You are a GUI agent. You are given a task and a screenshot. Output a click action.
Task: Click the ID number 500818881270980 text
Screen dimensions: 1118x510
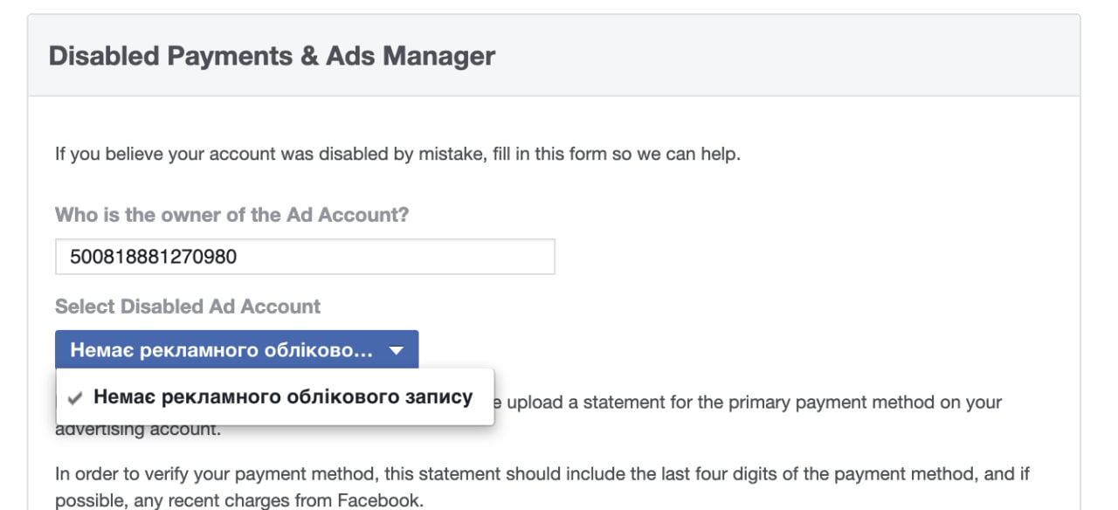[154, 257]
